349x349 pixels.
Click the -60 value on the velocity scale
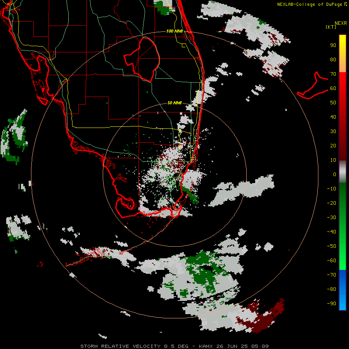tap(332, 261)
